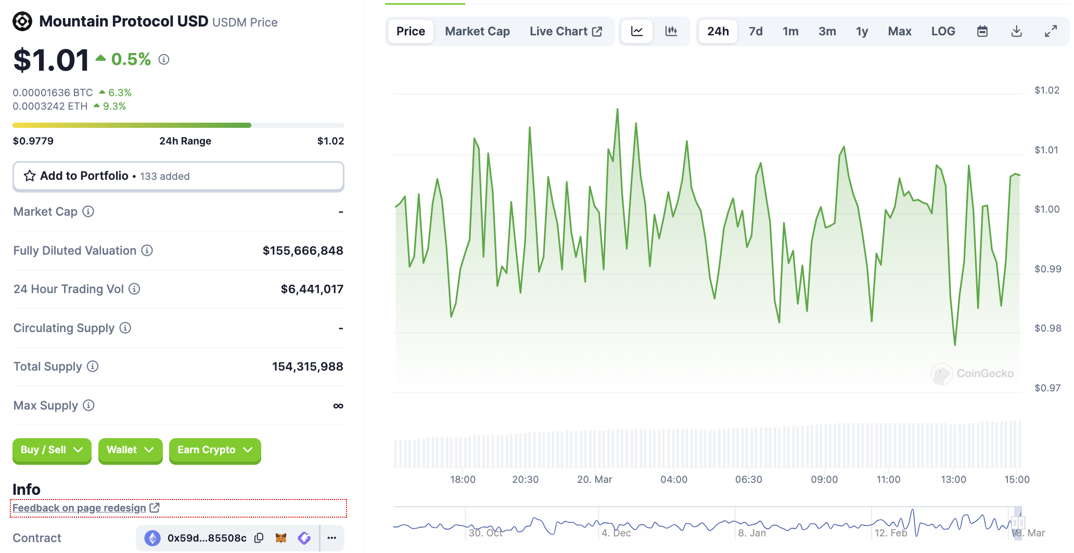This screenshot has width=1074, height=553.
Task: Open the three-dot contract options menu
Action: [331, 538]
